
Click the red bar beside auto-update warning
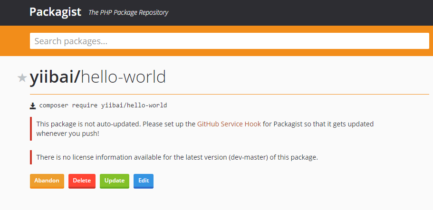click(x=31, y=129)
